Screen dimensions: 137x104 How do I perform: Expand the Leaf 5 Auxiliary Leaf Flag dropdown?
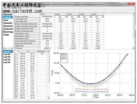103,17
